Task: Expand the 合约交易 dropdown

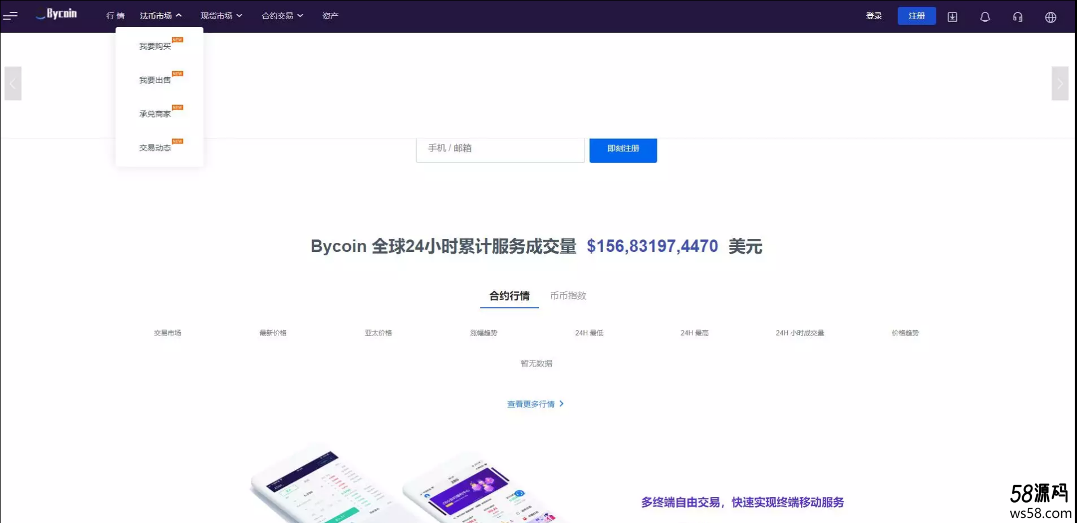Action: (282, 16)
